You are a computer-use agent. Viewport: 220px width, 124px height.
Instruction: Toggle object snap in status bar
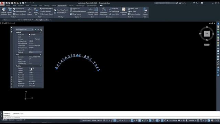pyautogui.click(x=132, y=121)
